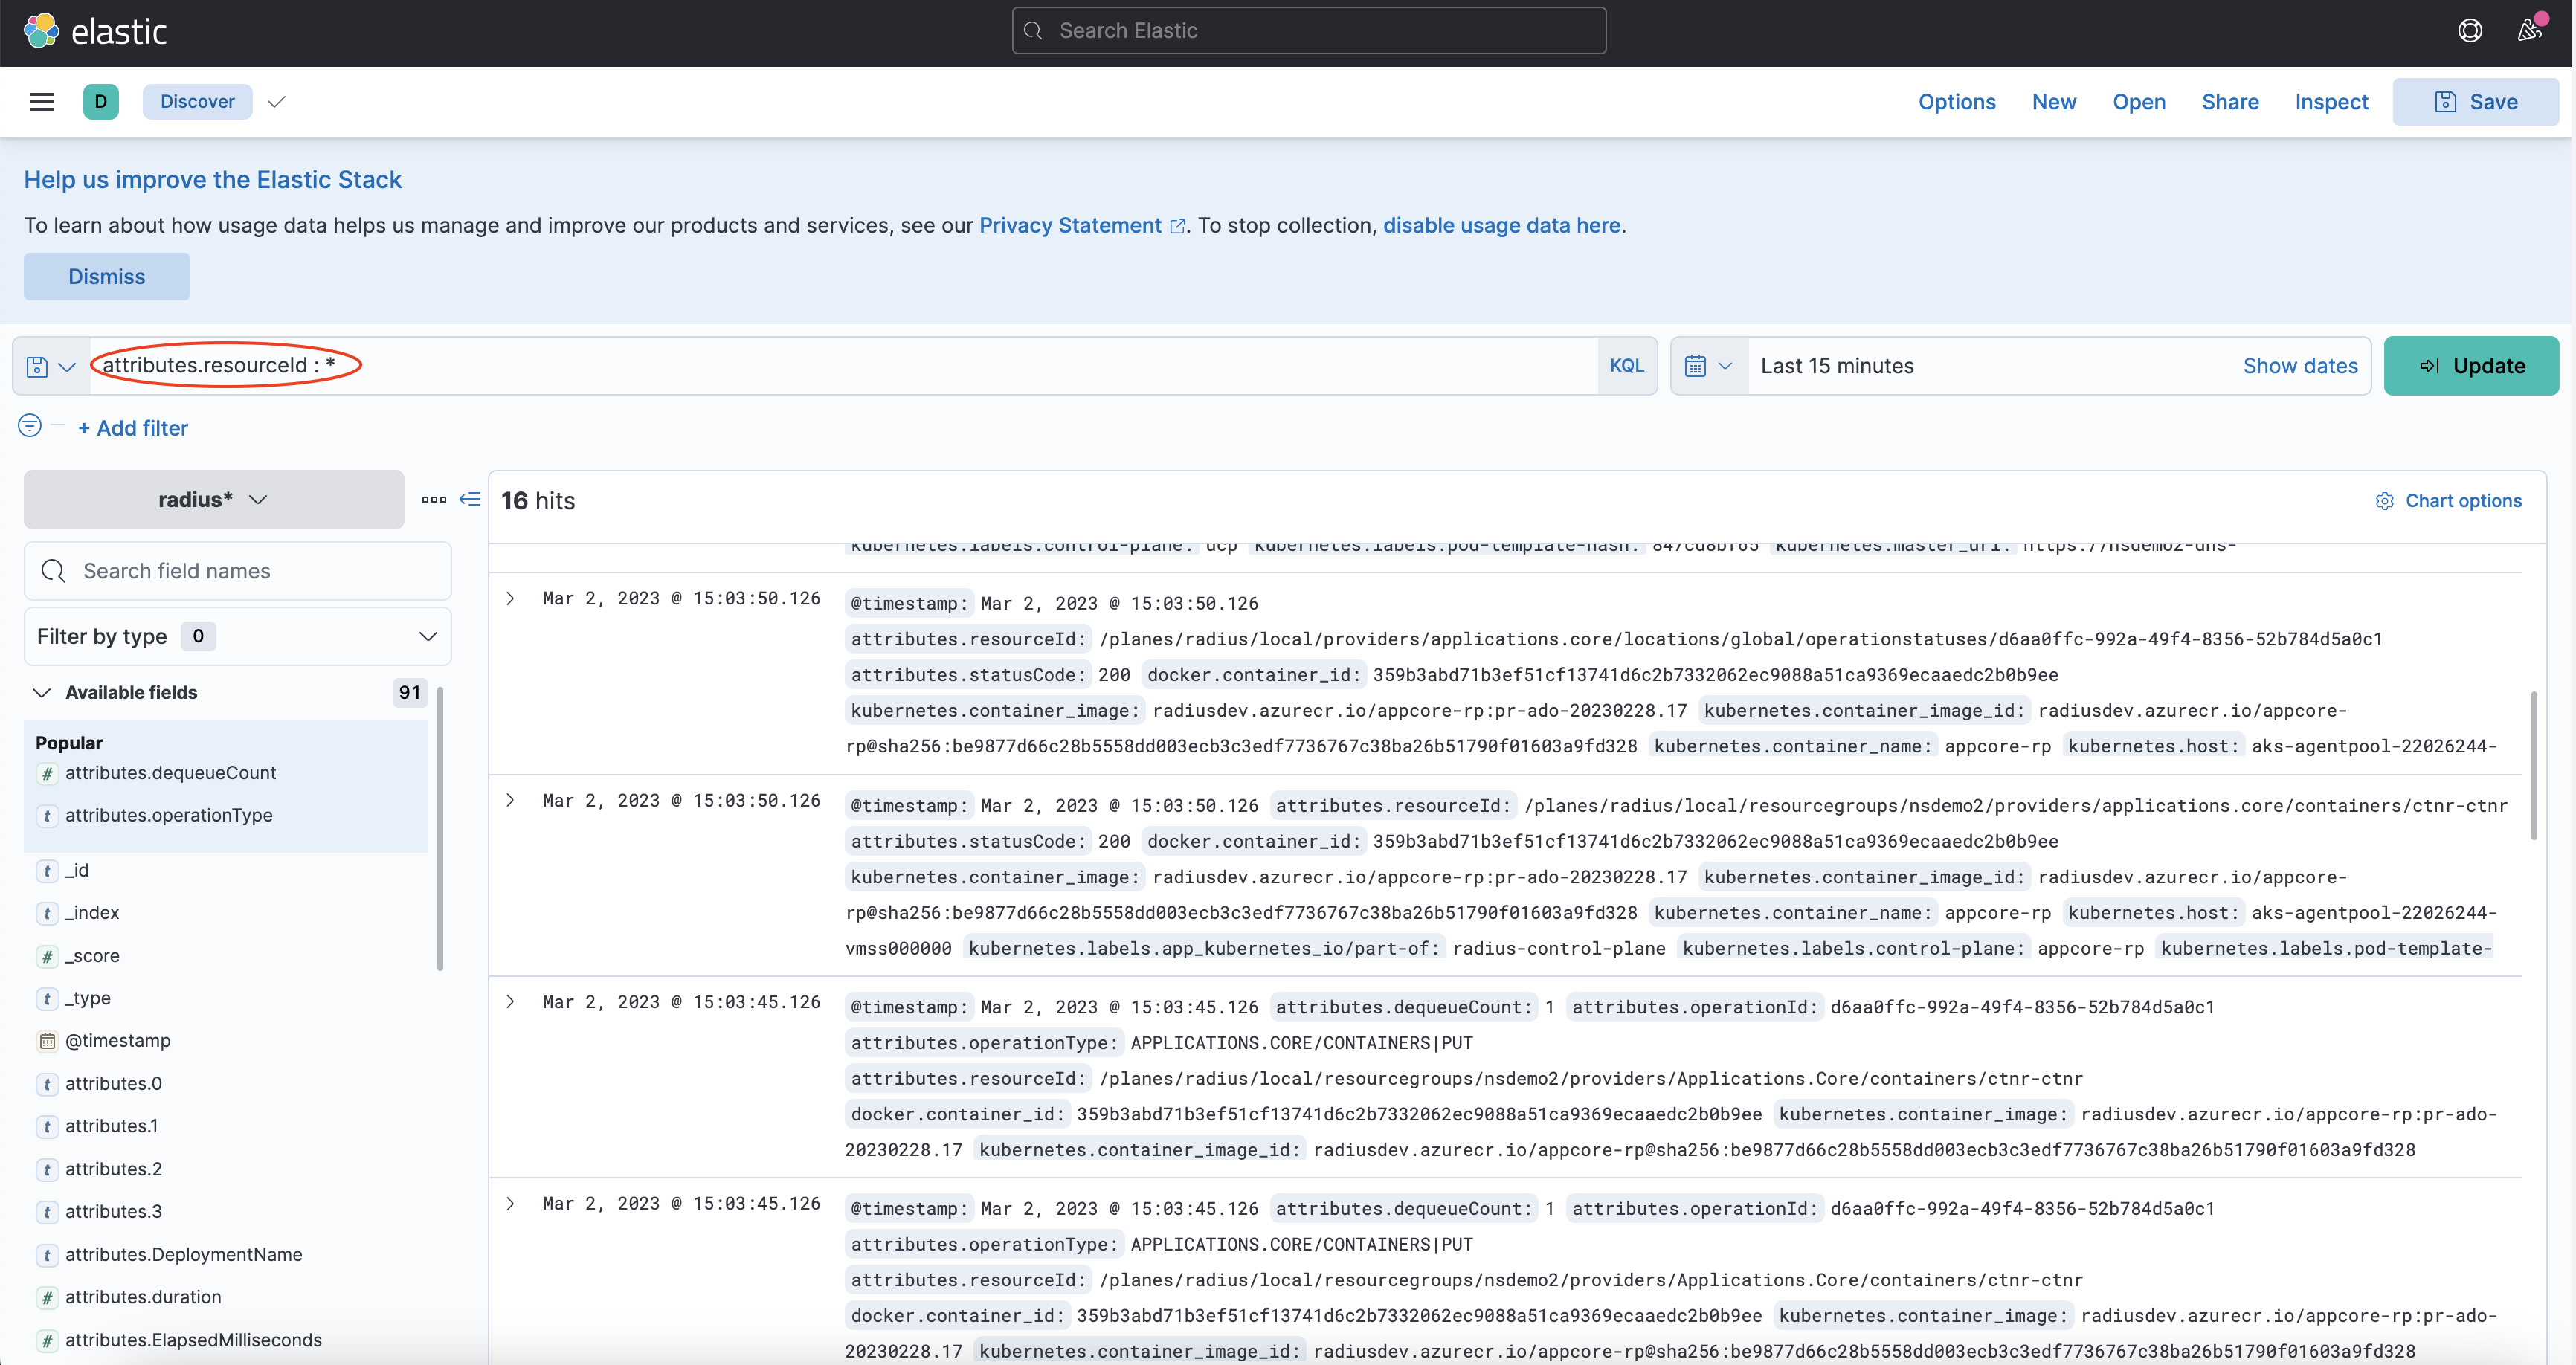Click the Chart options gear icon
This screenshot has height=1365, width=2576.
click(x=2385, y=501)
